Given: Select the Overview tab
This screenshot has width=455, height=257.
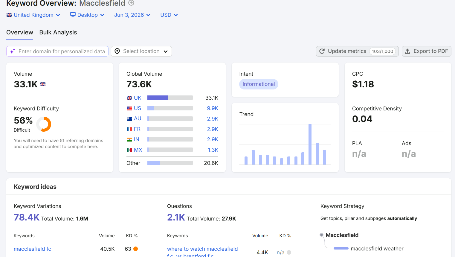Looking at the screenshot, I should click(20, 32).
